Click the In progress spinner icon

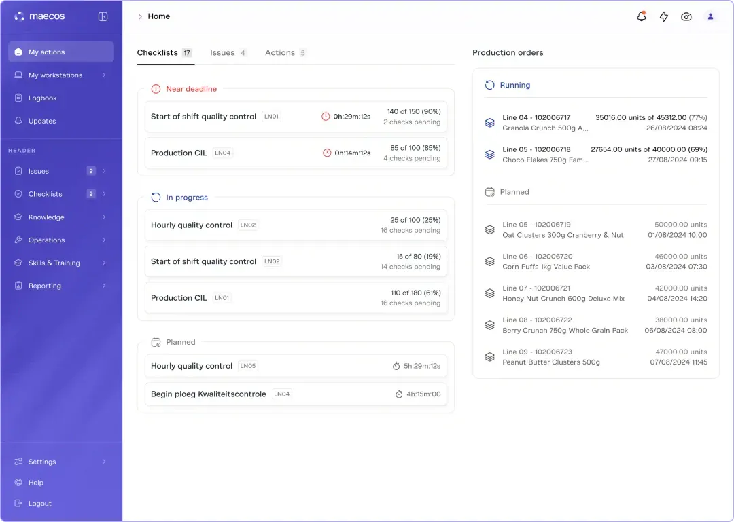(156, 198)
